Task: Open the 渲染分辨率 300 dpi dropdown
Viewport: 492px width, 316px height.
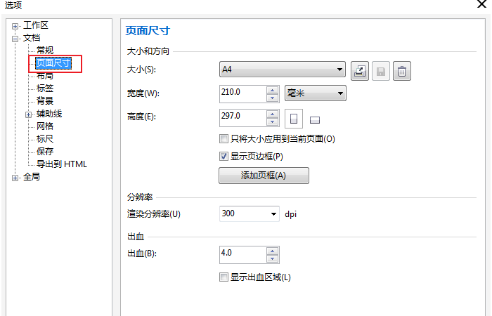Action: [x=274, y=213]
